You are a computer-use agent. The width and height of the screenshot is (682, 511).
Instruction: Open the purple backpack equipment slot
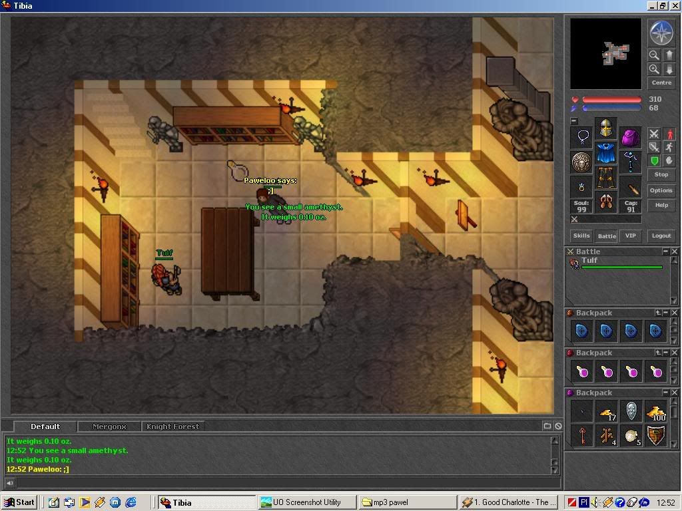[x=630, y=137]
